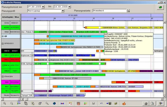167x107 pixels.
Task: Click the undo arrow icon
Action: pyautogui.click(x=102, y=103)
